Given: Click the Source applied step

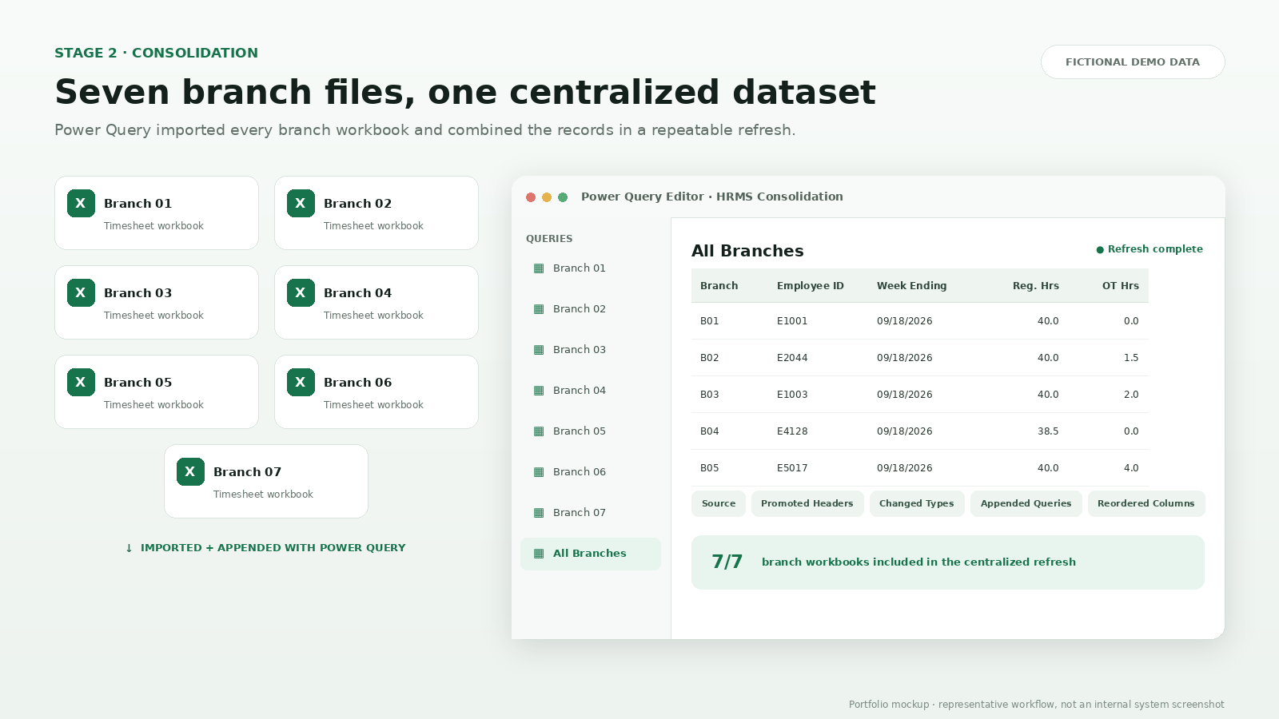Looking at the screenshot, I should point(719,503).
